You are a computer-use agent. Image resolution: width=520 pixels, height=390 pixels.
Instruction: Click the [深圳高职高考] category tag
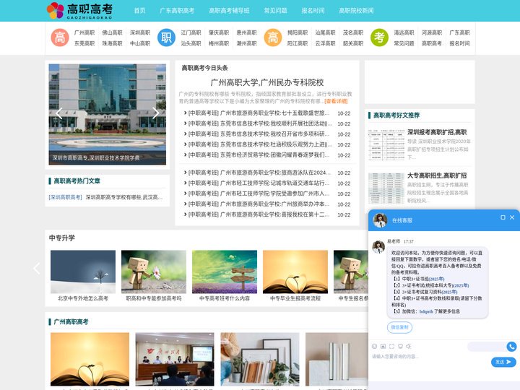65,197
